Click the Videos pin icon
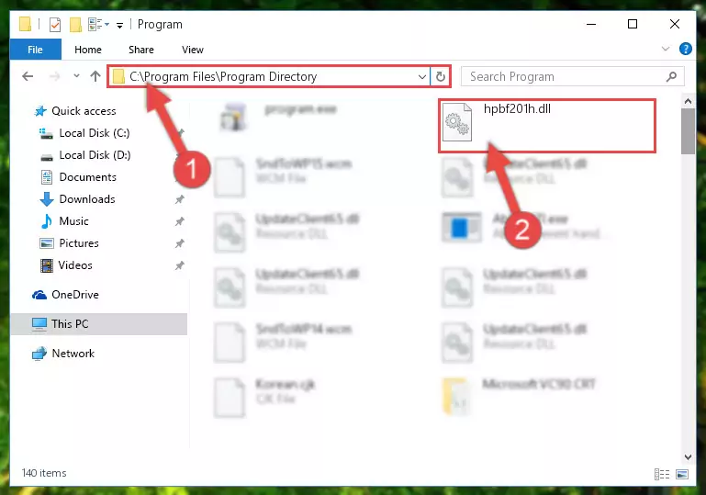The image size is (706, 495). coord(180,265)
